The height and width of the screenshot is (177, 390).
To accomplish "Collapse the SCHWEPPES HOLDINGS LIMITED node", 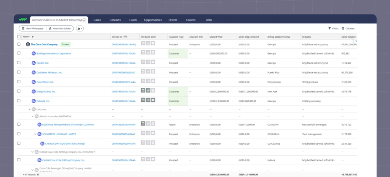I will 35,134.
